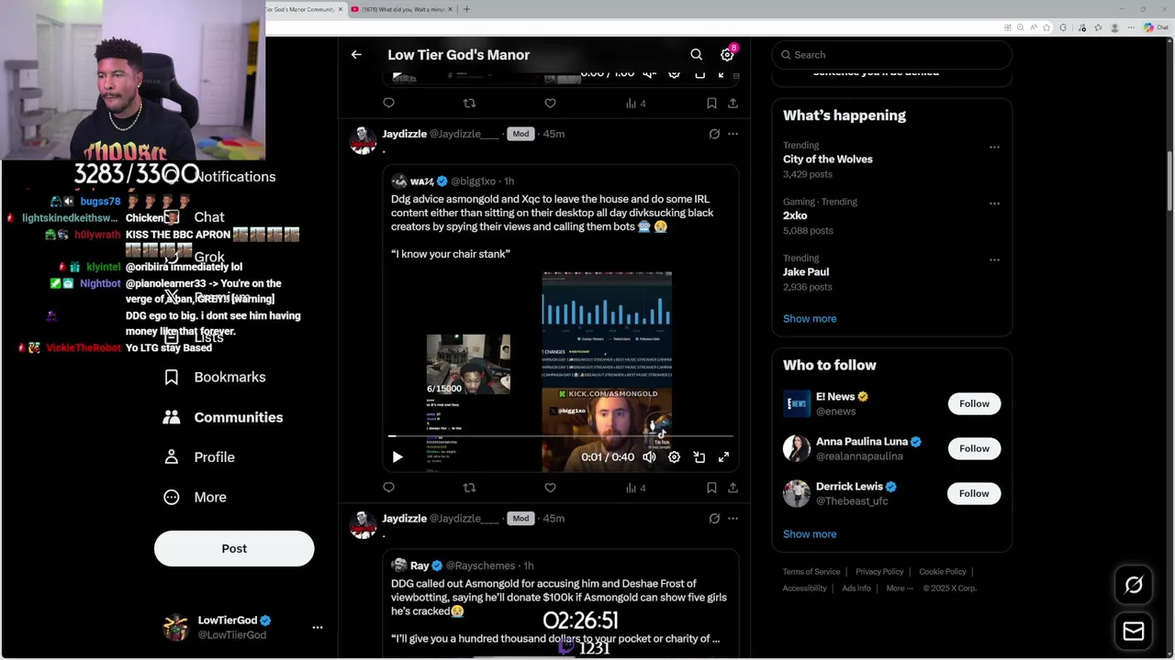Like the post with the 1:00 video
Viewport: 1175px width, 660px height.
(550, 104)
